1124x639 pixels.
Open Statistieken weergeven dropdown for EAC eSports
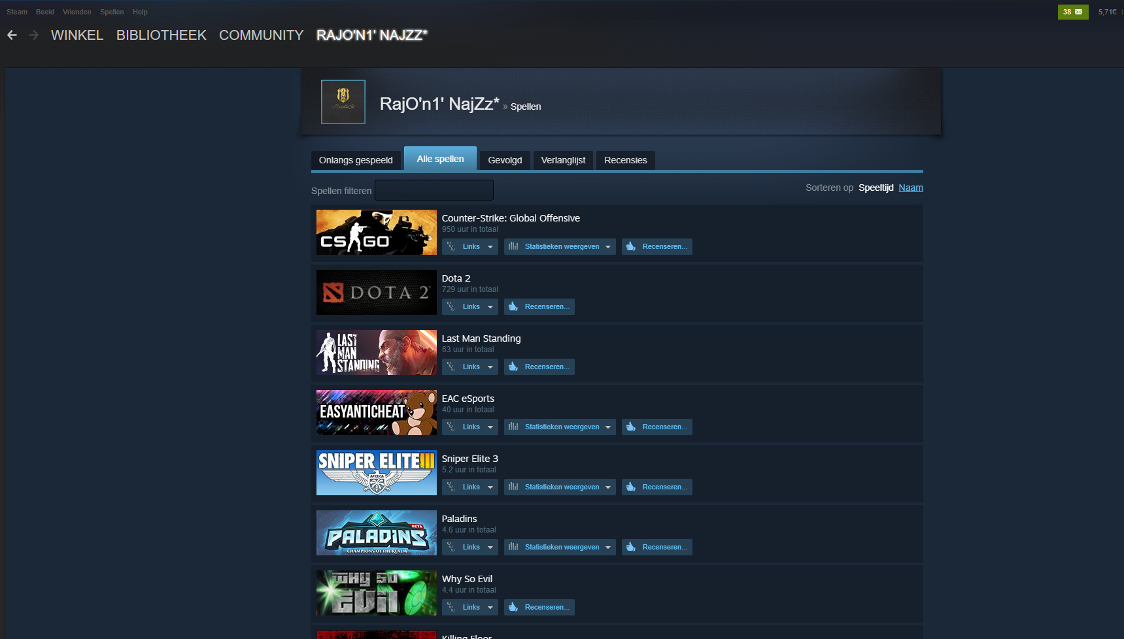tap(560, 427)
